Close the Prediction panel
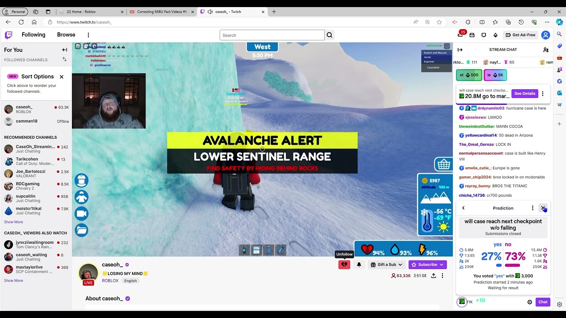The height and width of the screenshot is (318, 566). coord(543,208)
